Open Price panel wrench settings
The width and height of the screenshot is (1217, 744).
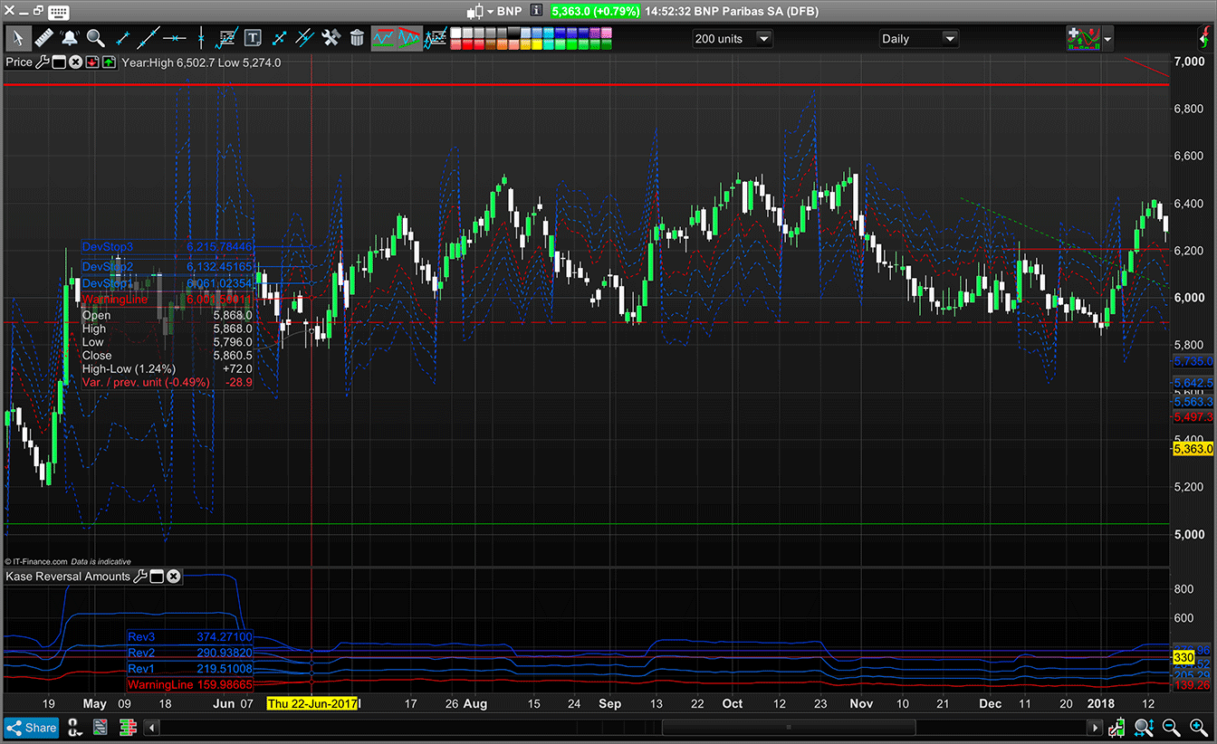pyautogui.click(x=42, y=62)
